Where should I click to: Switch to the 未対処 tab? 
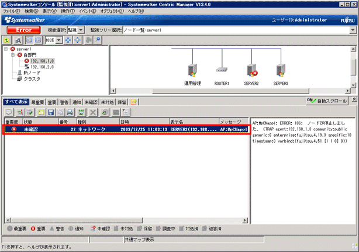108,102
